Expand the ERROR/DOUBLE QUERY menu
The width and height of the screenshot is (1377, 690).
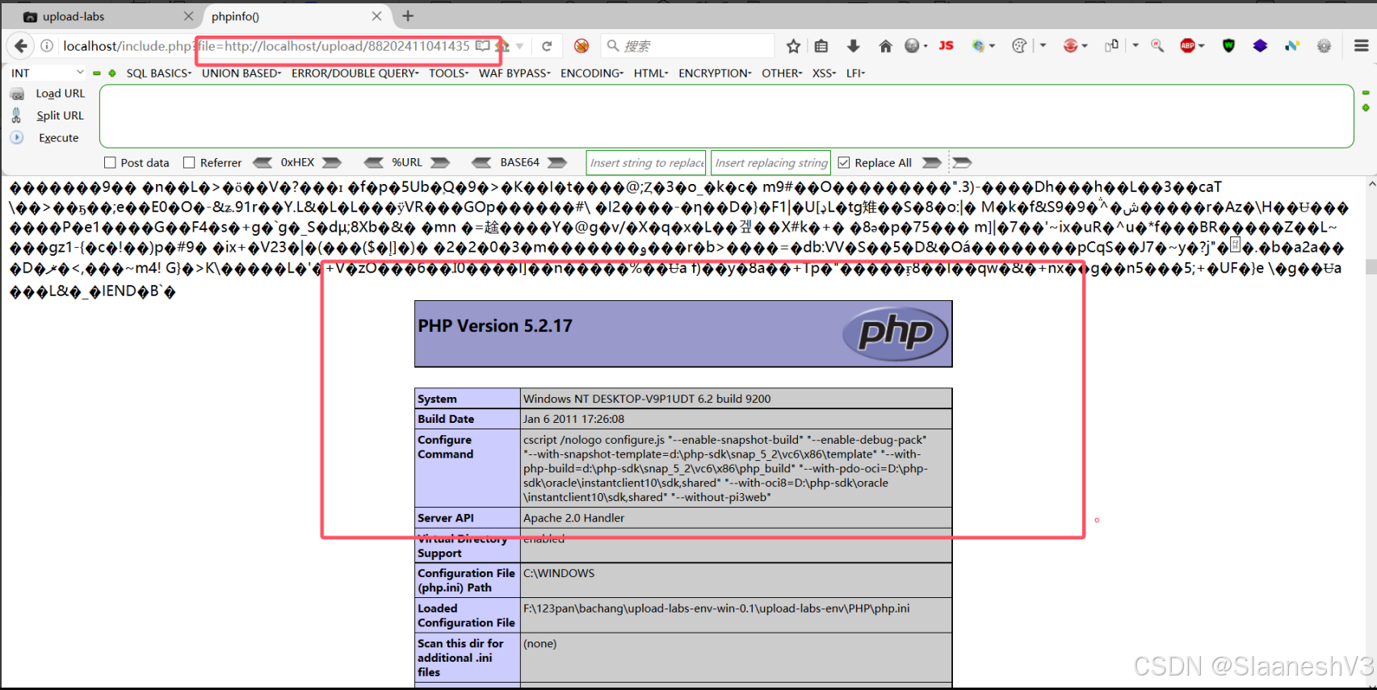coord(355,73)
